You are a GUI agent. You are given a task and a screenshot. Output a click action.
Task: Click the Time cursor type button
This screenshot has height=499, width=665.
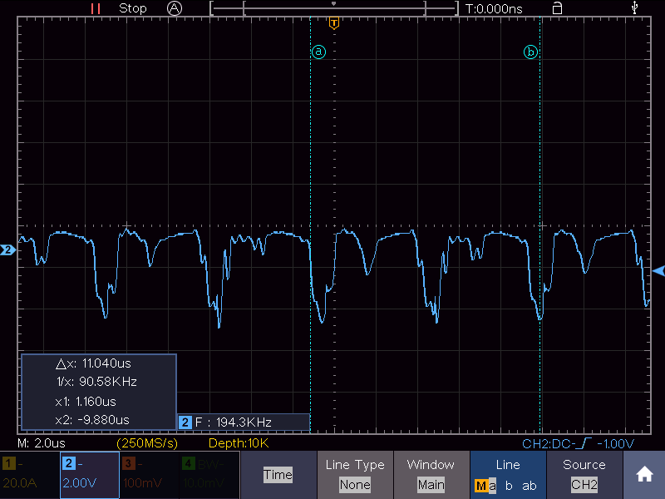(x=278, y=474)
